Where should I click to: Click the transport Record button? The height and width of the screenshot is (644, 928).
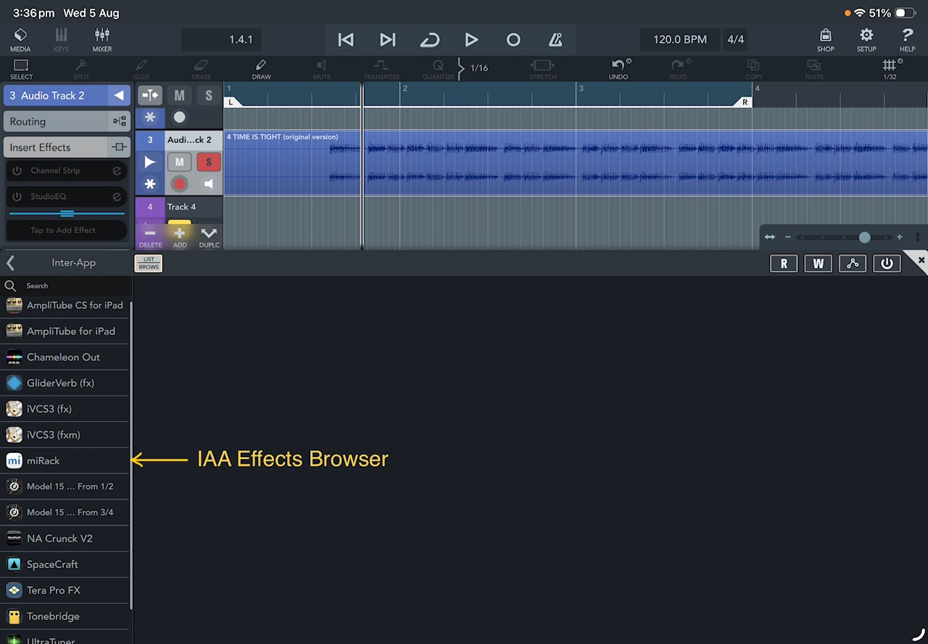(x=513, y=40)
